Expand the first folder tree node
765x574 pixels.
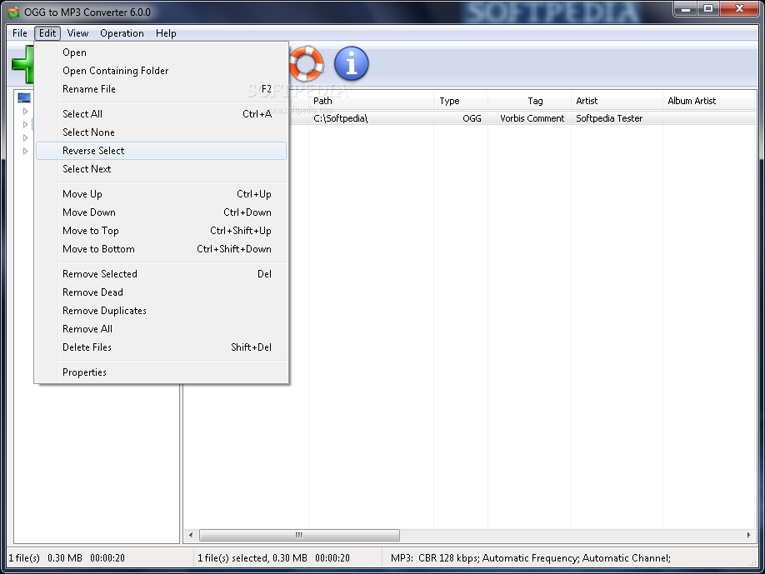click(x=25, y=111)
